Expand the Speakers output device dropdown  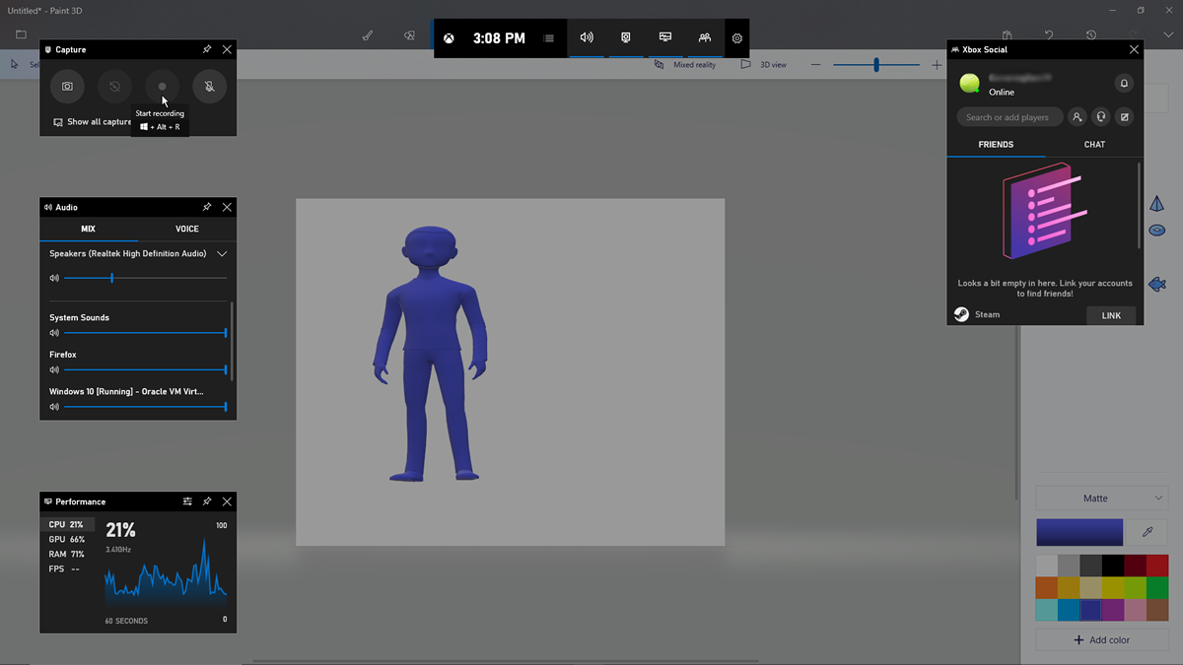tap(222, 254)
